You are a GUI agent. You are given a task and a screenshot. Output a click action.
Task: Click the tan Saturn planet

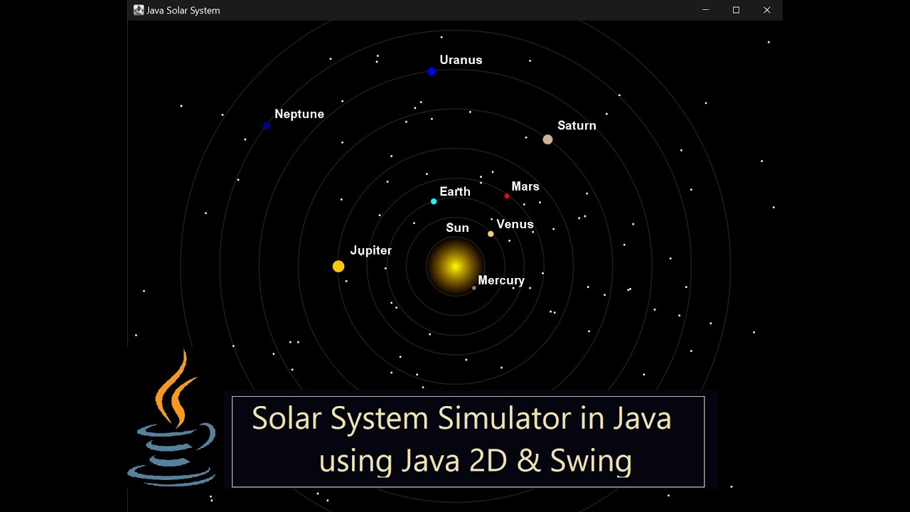(x=547, y=139)
